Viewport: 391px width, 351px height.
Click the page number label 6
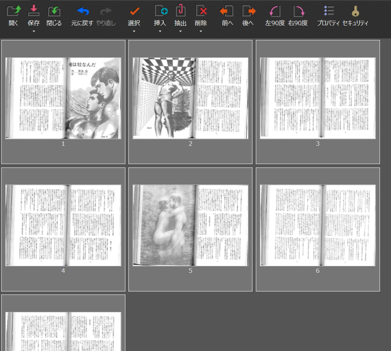click(318, 271)
